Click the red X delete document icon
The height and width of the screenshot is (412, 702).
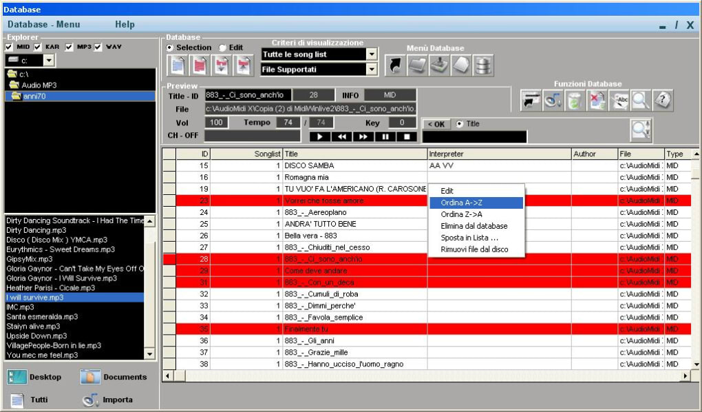(x=597, y=100)
